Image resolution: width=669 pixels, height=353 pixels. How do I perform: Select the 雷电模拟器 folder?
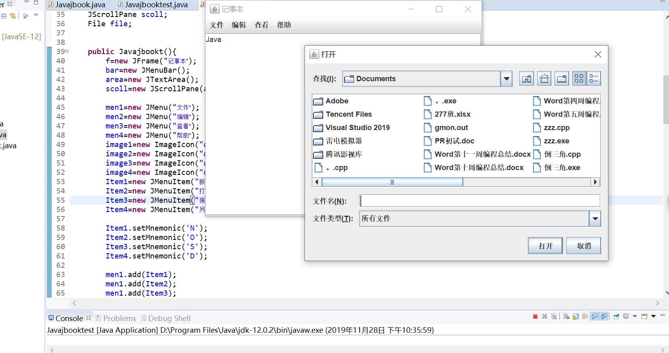(338, 141)
